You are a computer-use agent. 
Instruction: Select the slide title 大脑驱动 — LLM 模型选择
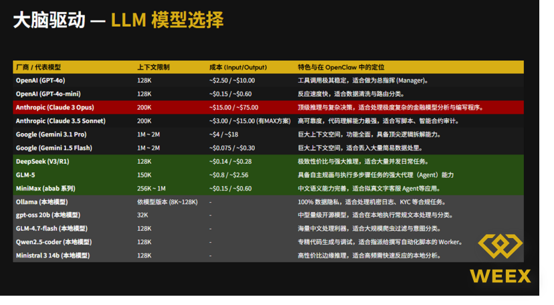coord(118,21)
